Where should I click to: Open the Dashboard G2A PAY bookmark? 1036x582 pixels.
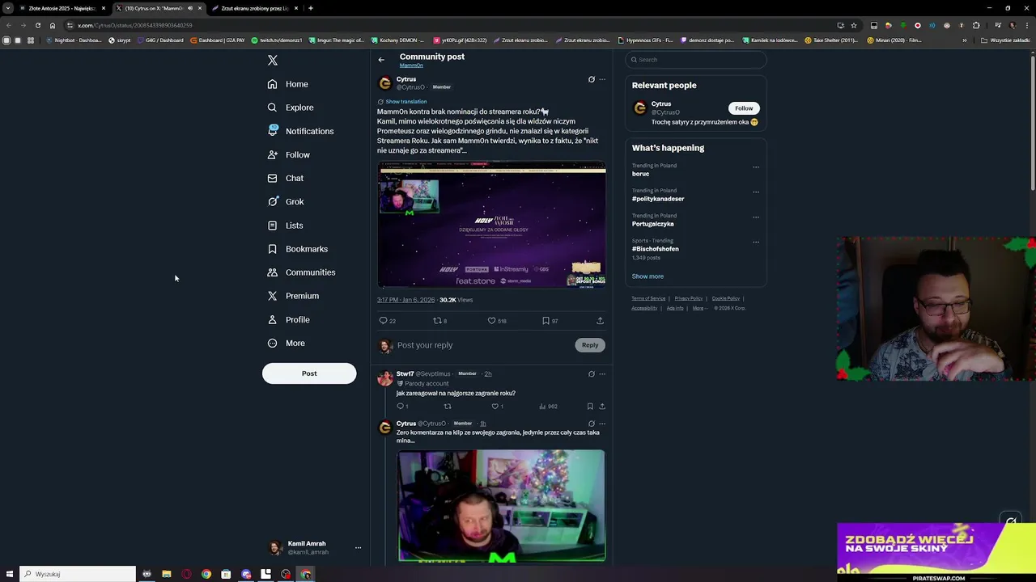(x=217, y=40)
